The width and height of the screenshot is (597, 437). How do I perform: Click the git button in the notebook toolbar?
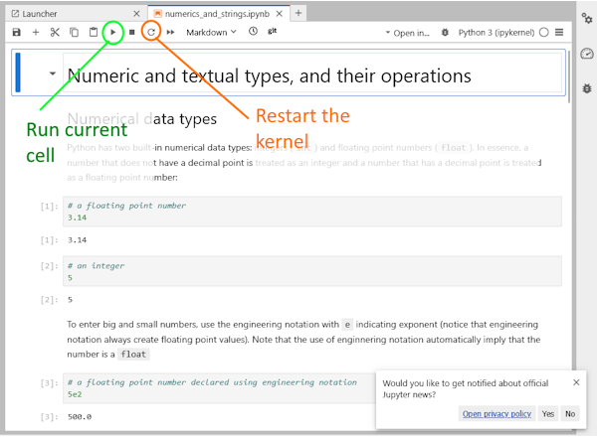273,31
